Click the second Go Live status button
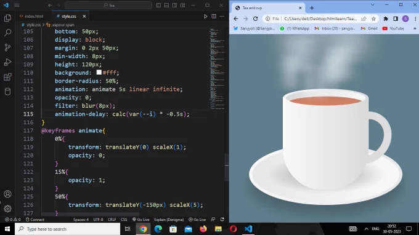 tap(197, 220)
